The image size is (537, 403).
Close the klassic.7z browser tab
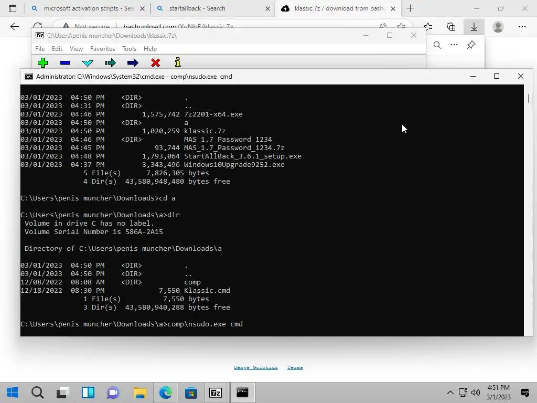[393, 8]
